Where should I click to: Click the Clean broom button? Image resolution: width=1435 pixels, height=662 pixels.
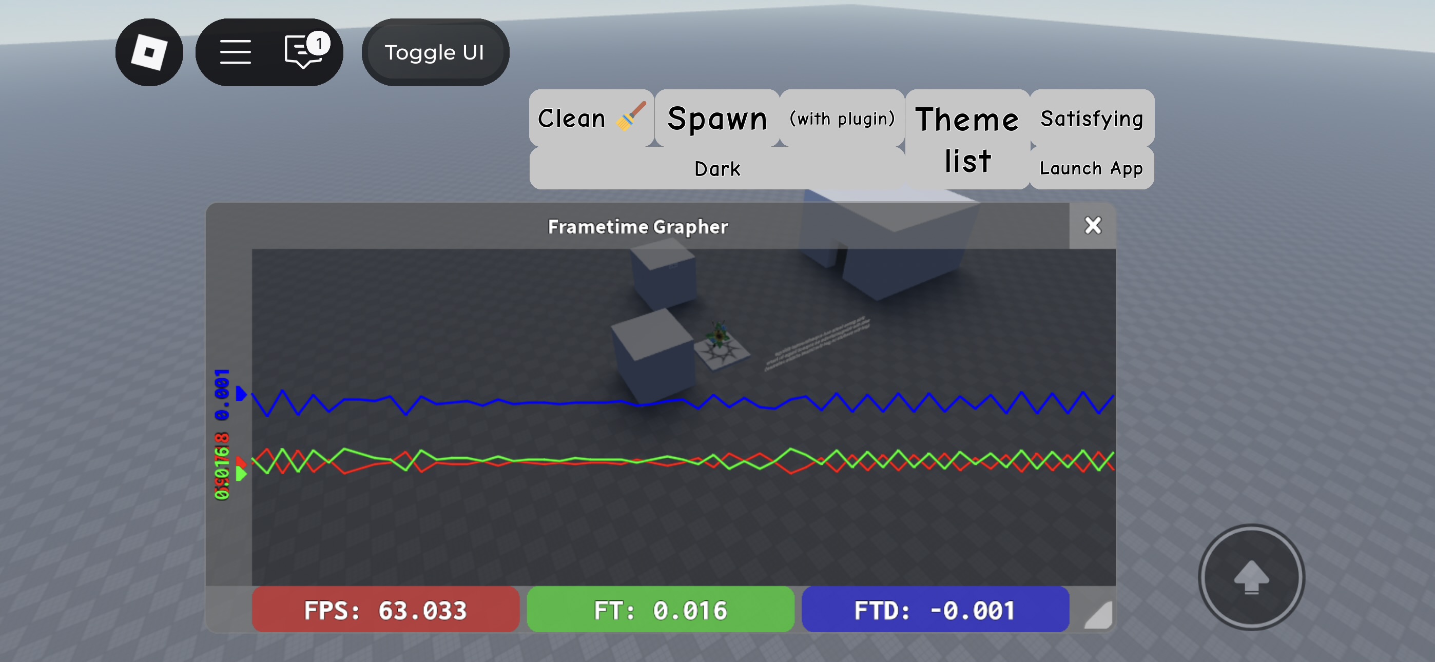[591, 118]
